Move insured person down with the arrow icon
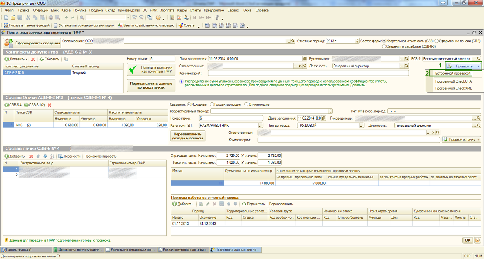484x259 pixels. pyautogui.click(x=45, y=156)
